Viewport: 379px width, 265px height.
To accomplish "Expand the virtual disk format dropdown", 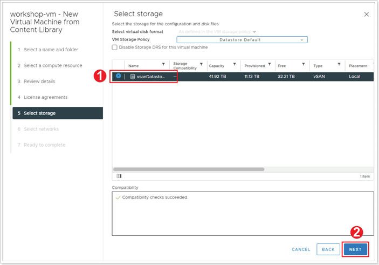I will [x=217, y=32].
